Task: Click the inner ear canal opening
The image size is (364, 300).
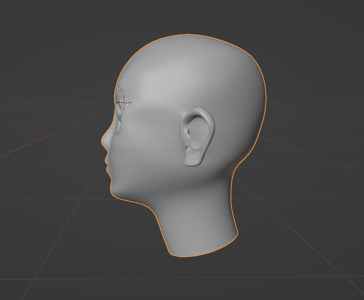Action: (188, 144)
